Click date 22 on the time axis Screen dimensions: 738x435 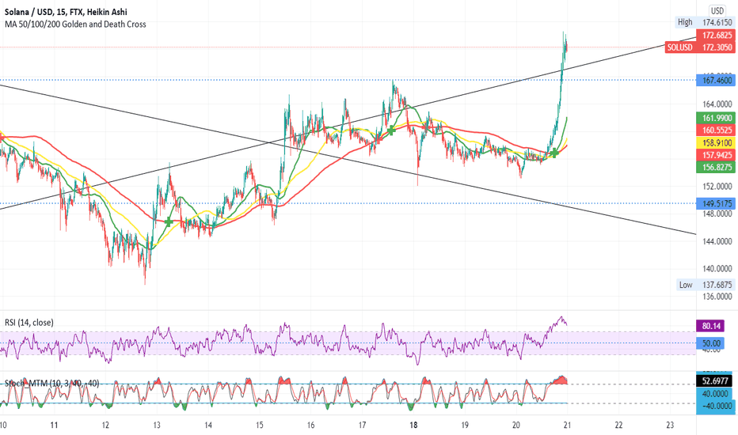[x=618, y=426]
